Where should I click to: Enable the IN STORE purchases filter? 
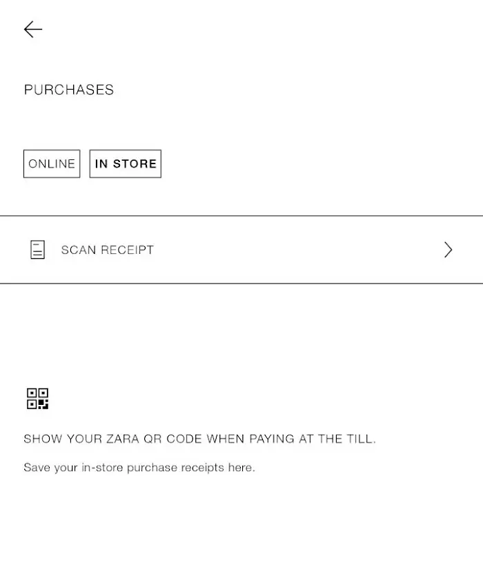click(x=126, y=164)
